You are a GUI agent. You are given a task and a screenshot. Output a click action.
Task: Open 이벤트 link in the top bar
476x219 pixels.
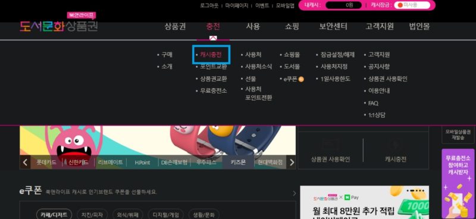point(262,5)
